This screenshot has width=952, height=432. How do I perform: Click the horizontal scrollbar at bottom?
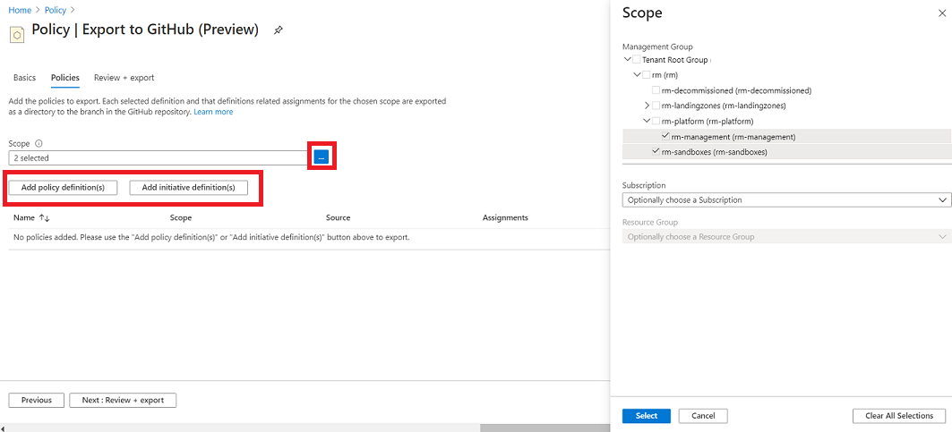pos(545,428)
